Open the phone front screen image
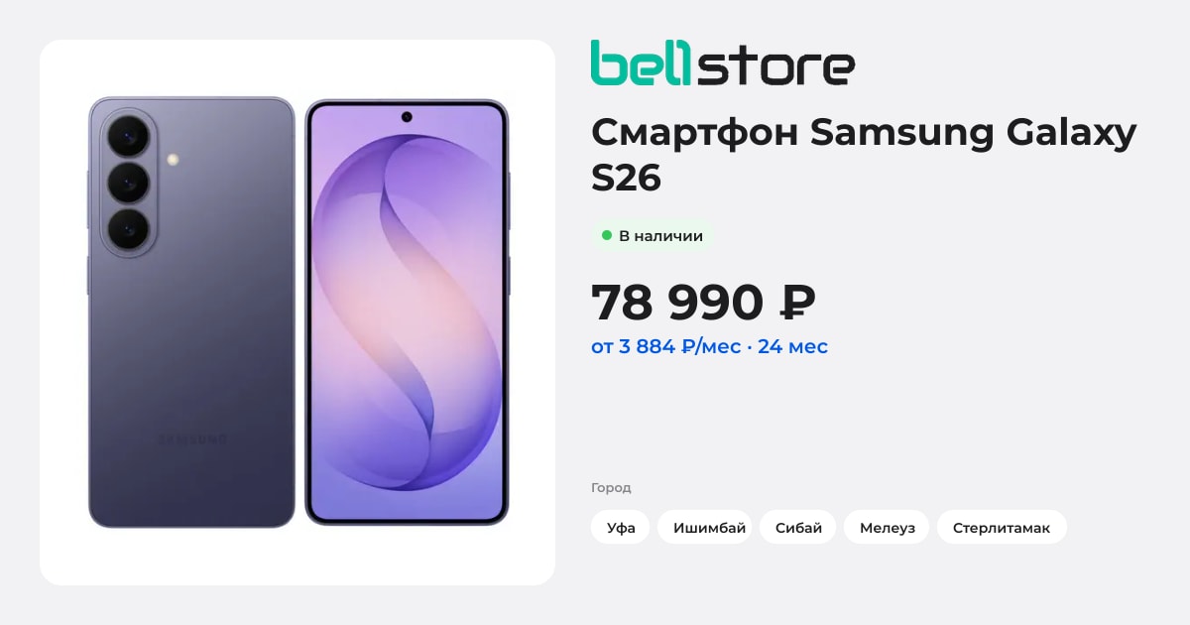 [407, 312]
